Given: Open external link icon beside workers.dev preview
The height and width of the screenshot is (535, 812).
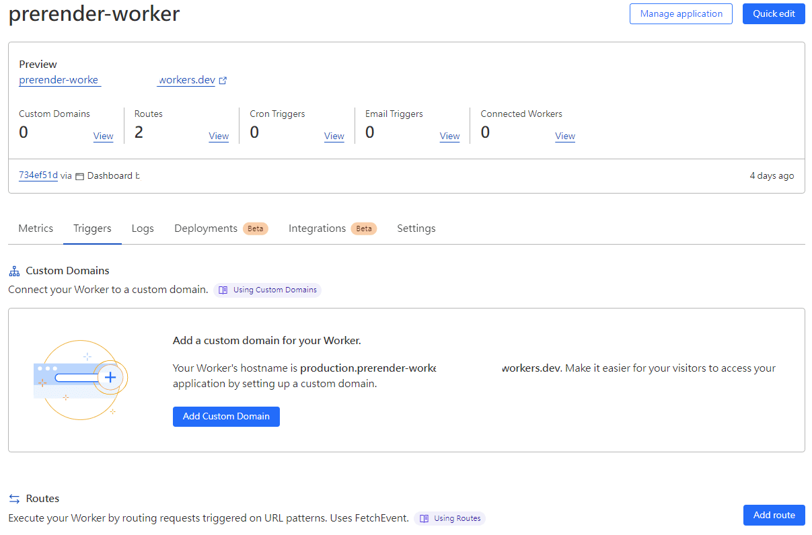Looking at the screenshot, I should click(223, 81).
